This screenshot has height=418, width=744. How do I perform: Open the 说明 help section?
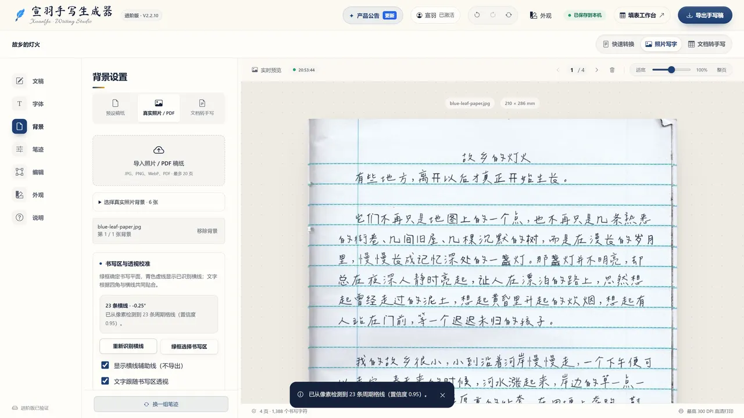click(x=29, y=218)
